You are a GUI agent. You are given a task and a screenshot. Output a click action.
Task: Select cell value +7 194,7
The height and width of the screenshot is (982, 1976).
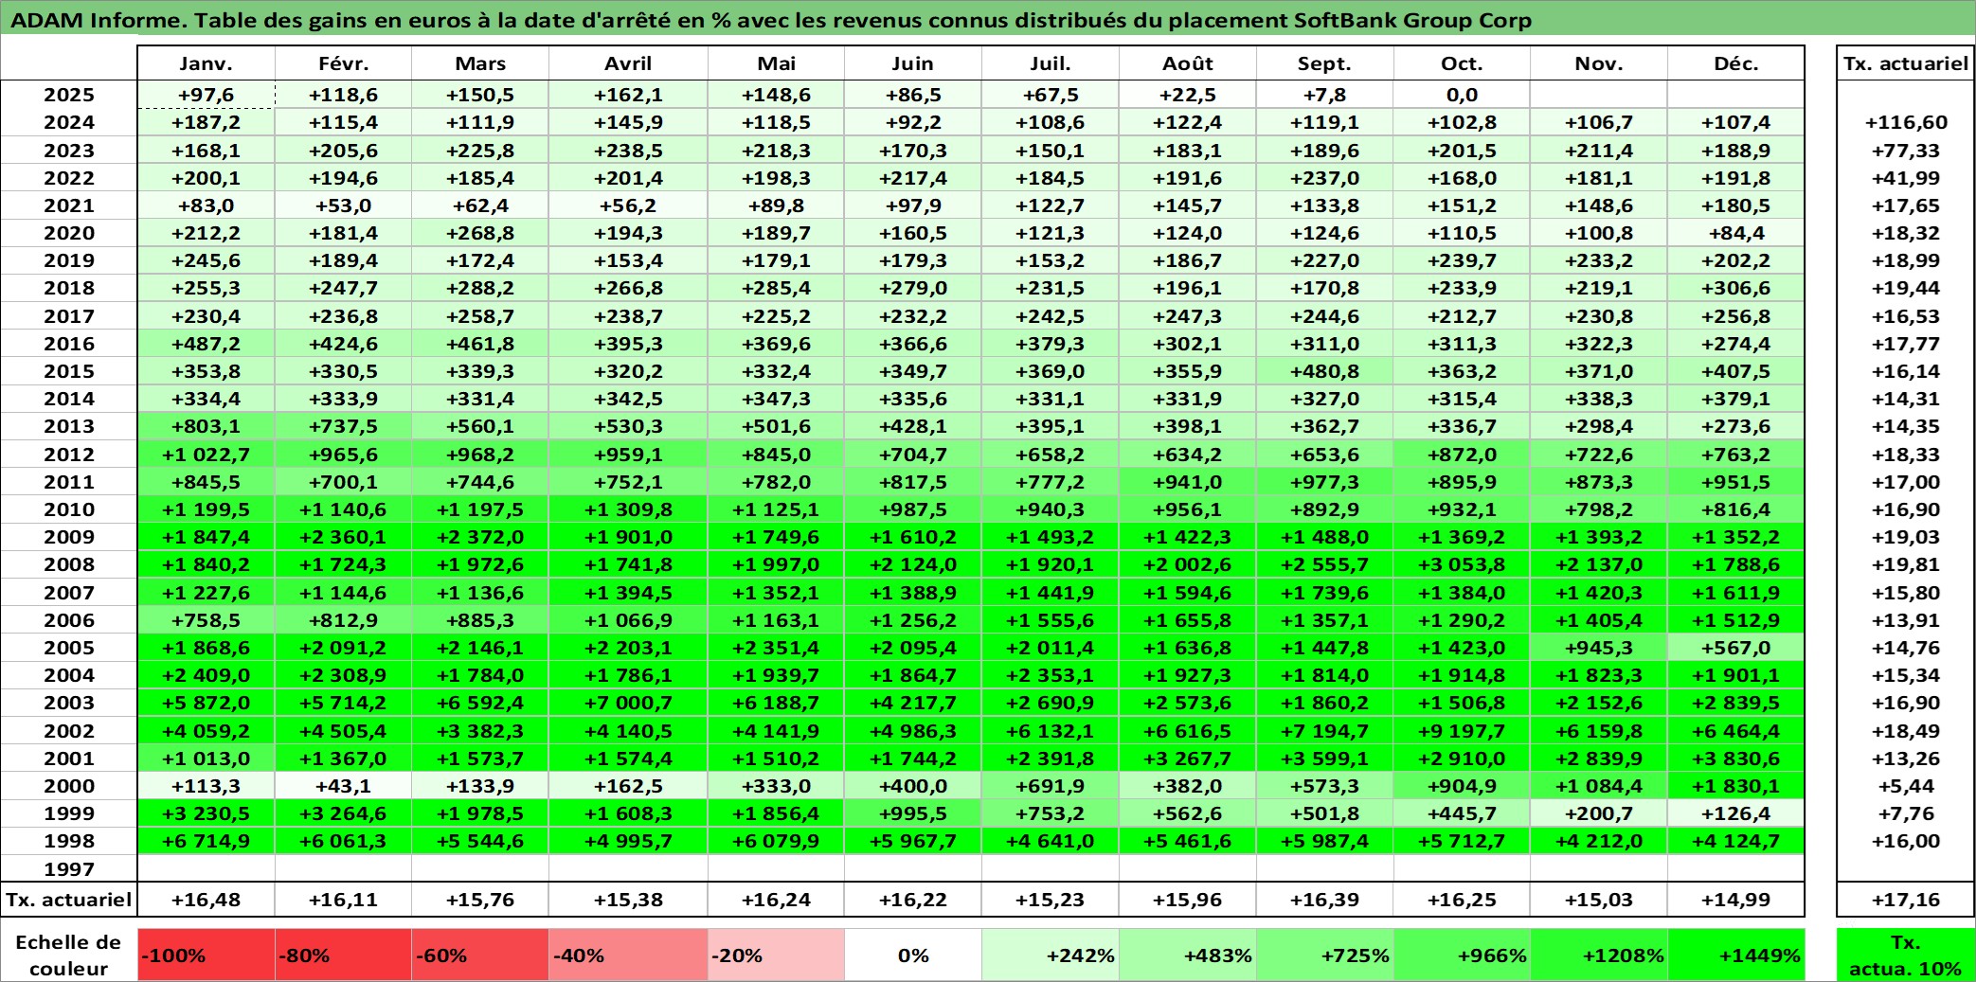point(1324,731)
